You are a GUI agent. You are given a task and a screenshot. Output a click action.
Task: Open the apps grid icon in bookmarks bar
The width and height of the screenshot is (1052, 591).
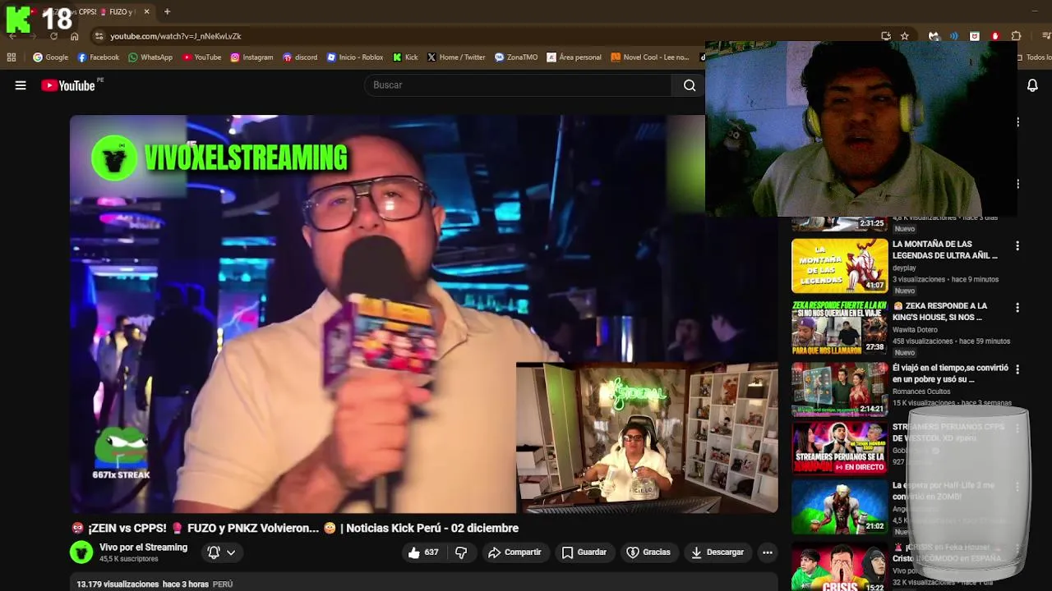coord(12,57)
